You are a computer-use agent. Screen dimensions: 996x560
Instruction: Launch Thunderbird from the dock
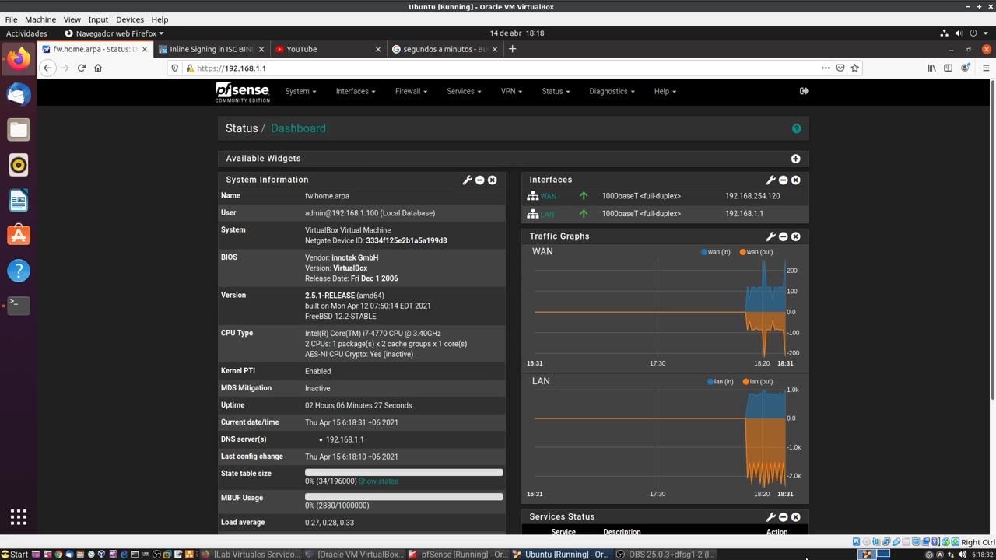[19, 94]
